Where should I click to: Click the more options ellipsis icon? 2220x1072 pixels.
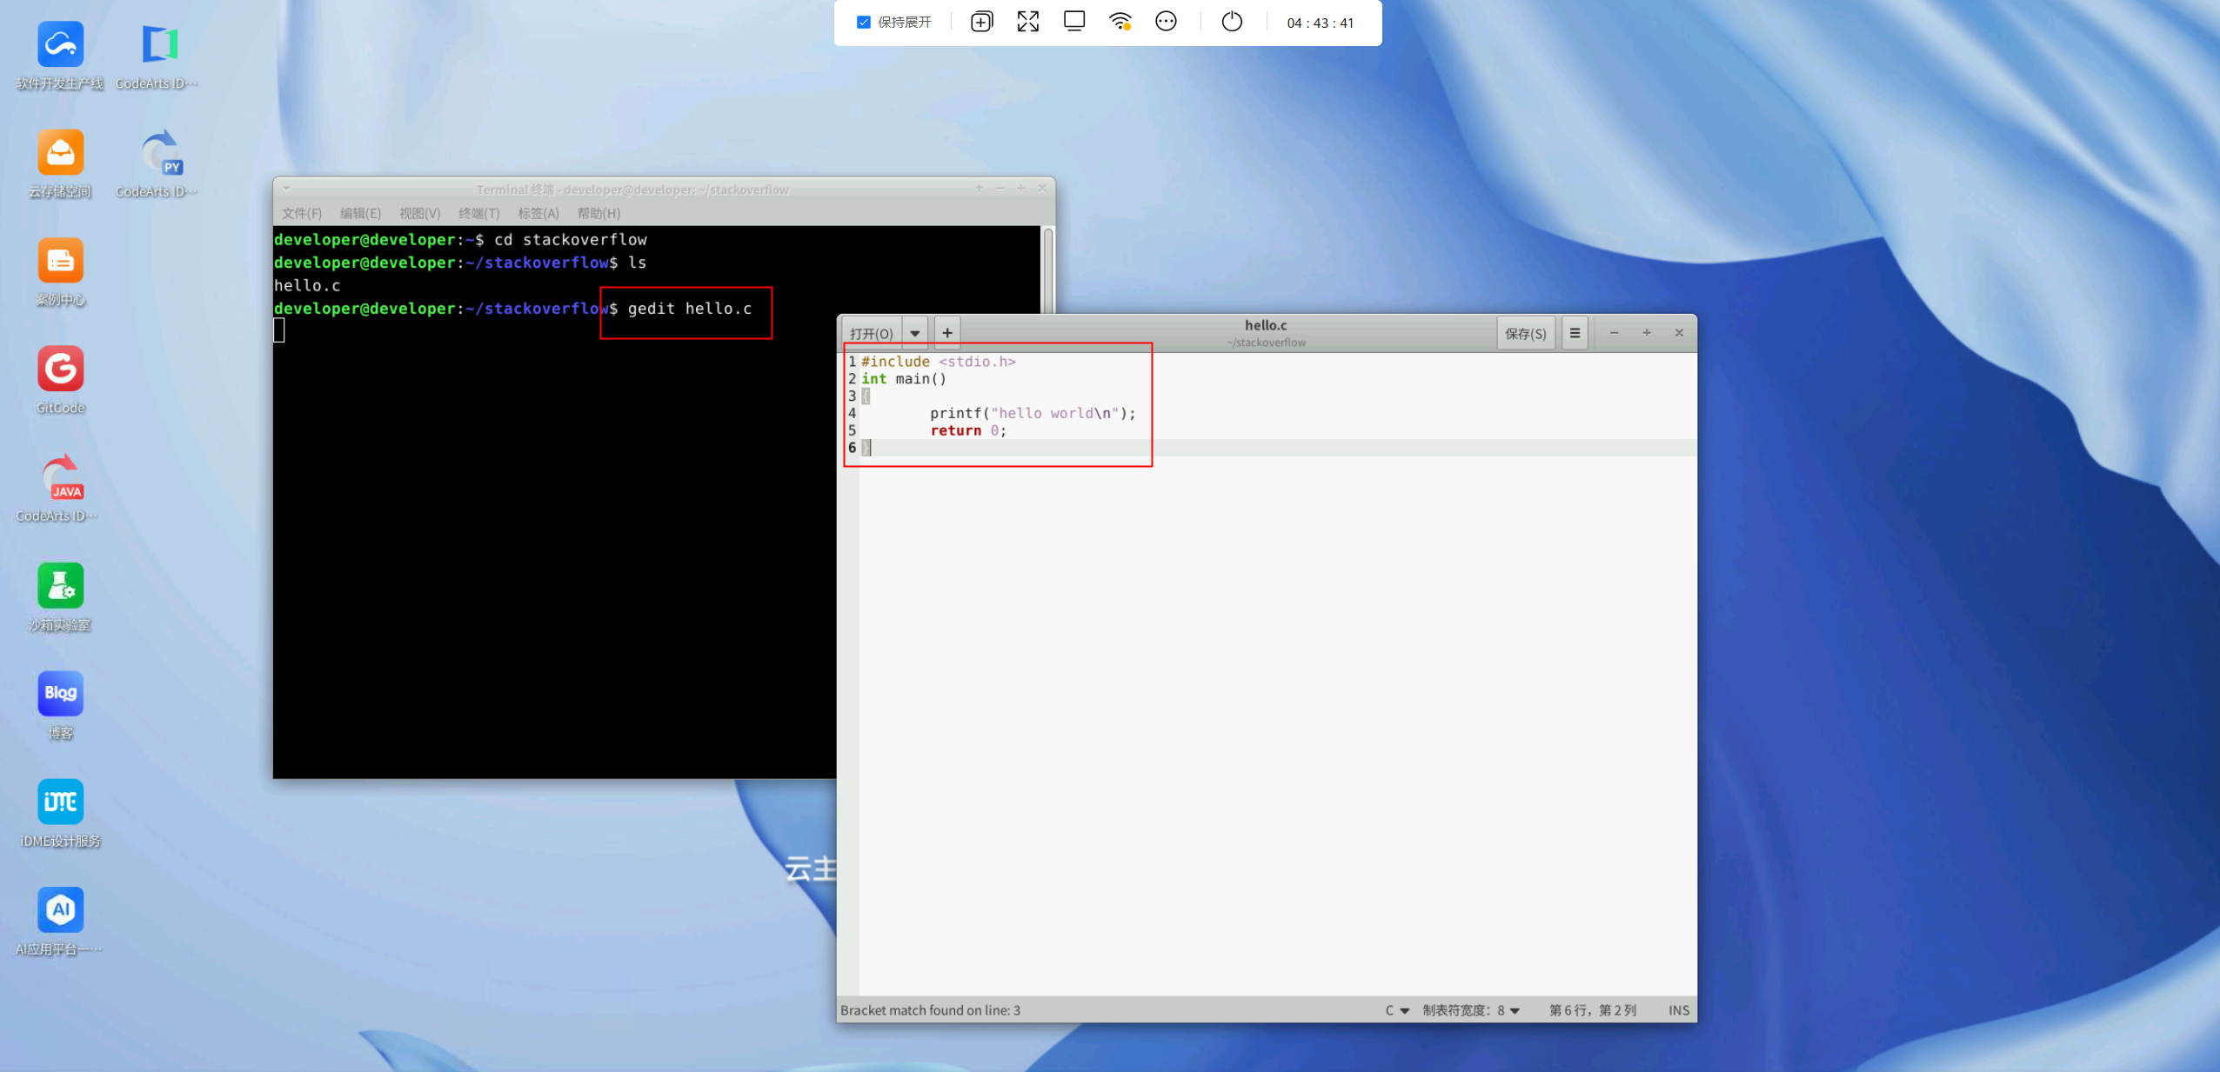click(1166, 22)
